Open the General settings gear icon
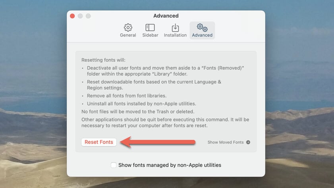 tap(128, 27)
